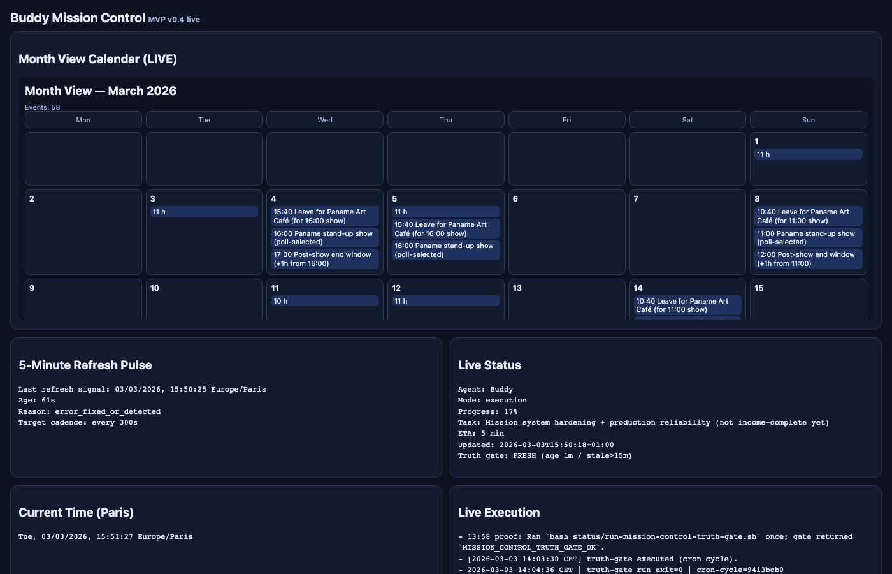Click the Live Status panel heading
The image size is (892, 574).
tap(489, 365)
